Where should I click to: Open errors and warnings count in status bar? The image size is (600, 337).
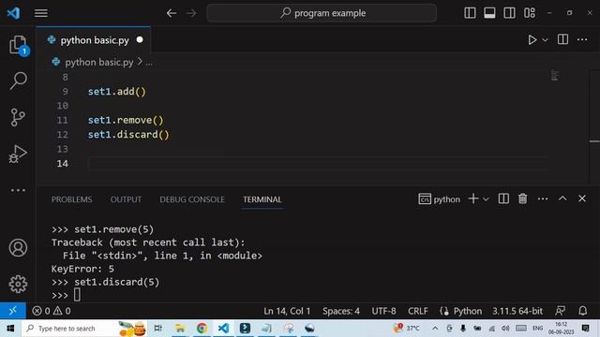pos(52,311)
